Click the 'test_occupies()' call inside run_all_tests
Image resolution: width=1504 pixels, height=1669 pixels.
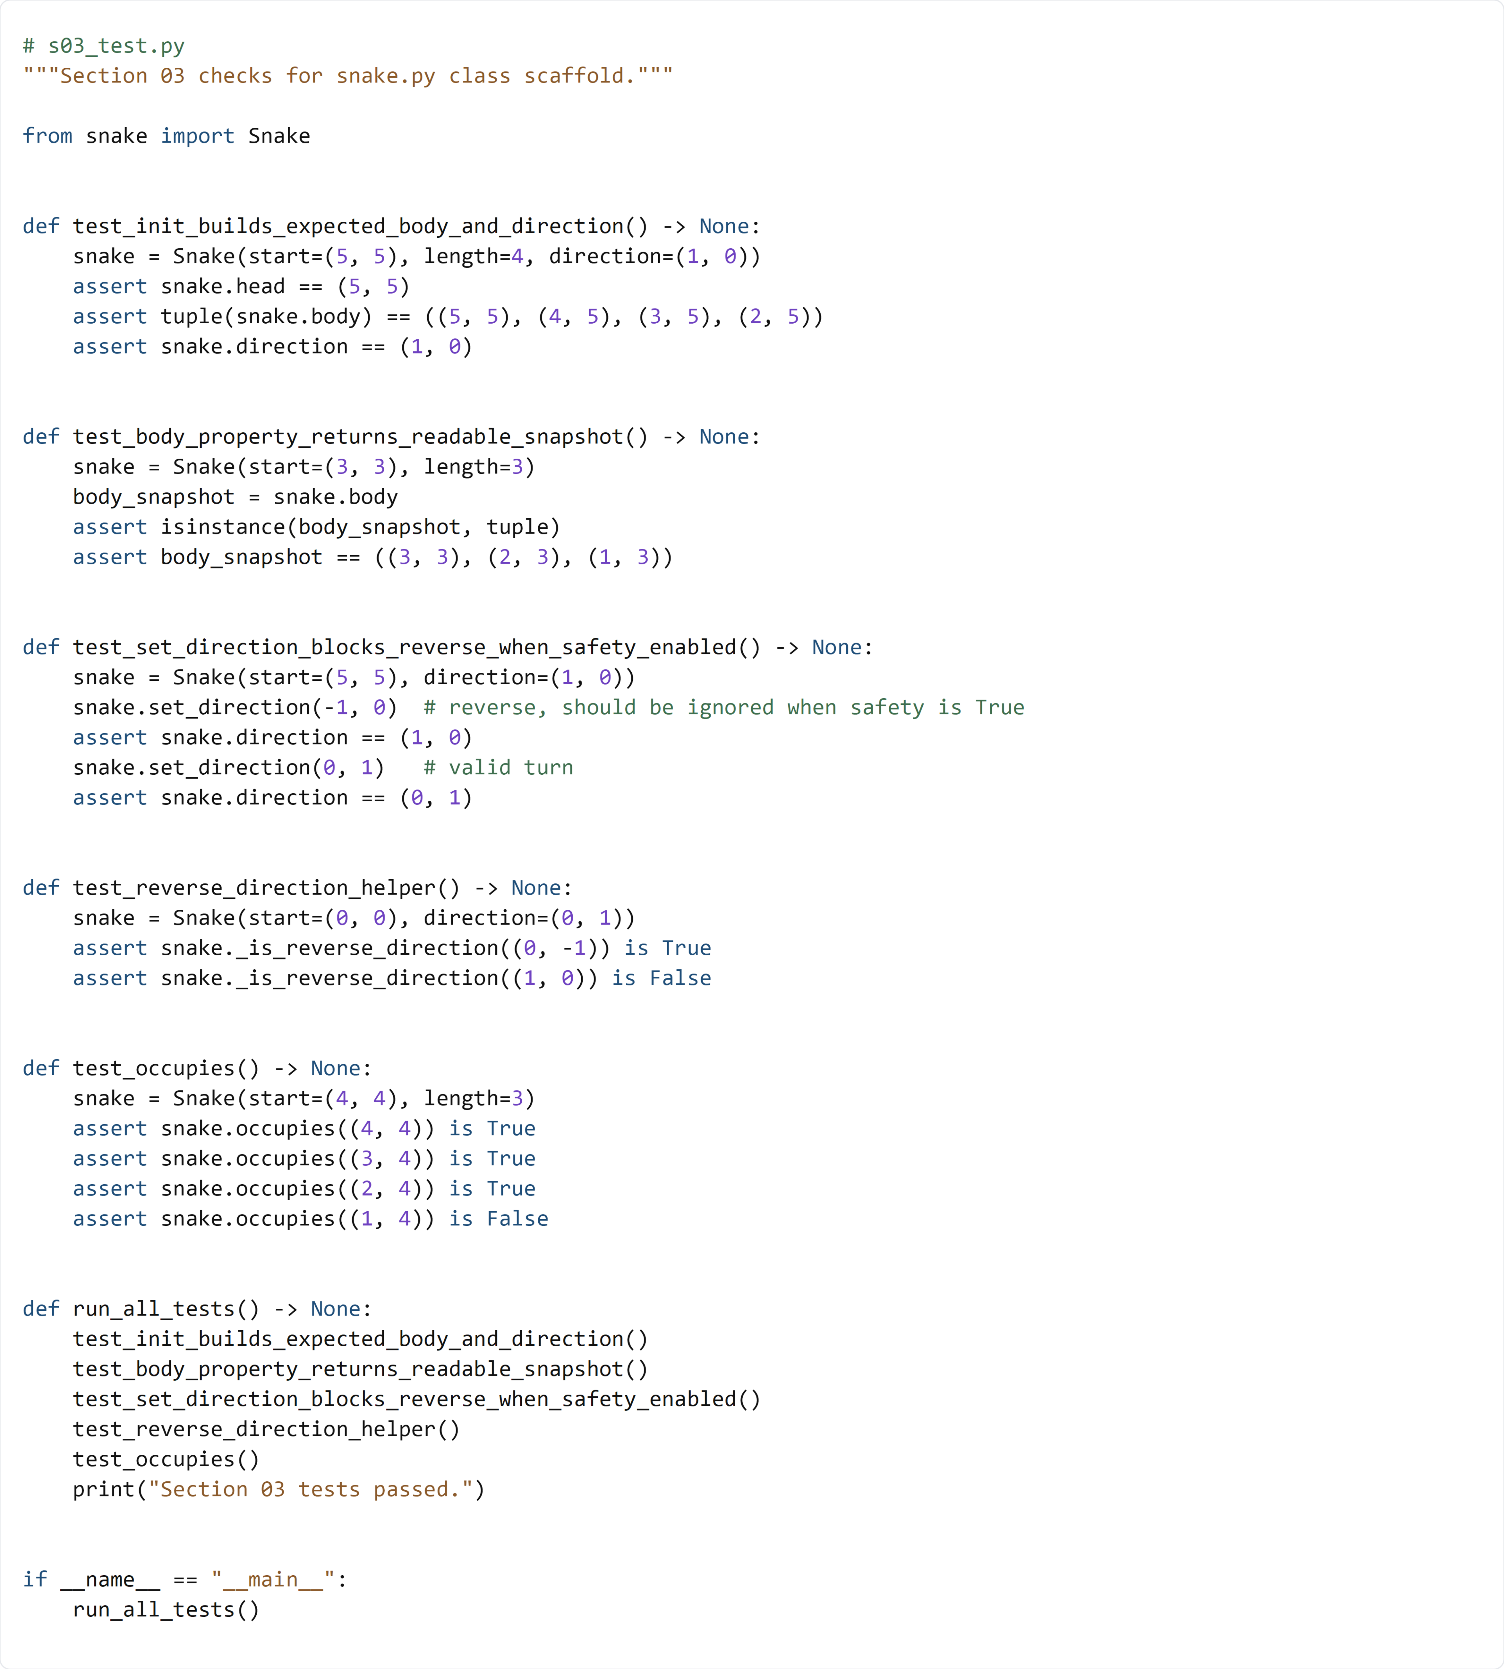(166, 1459)
